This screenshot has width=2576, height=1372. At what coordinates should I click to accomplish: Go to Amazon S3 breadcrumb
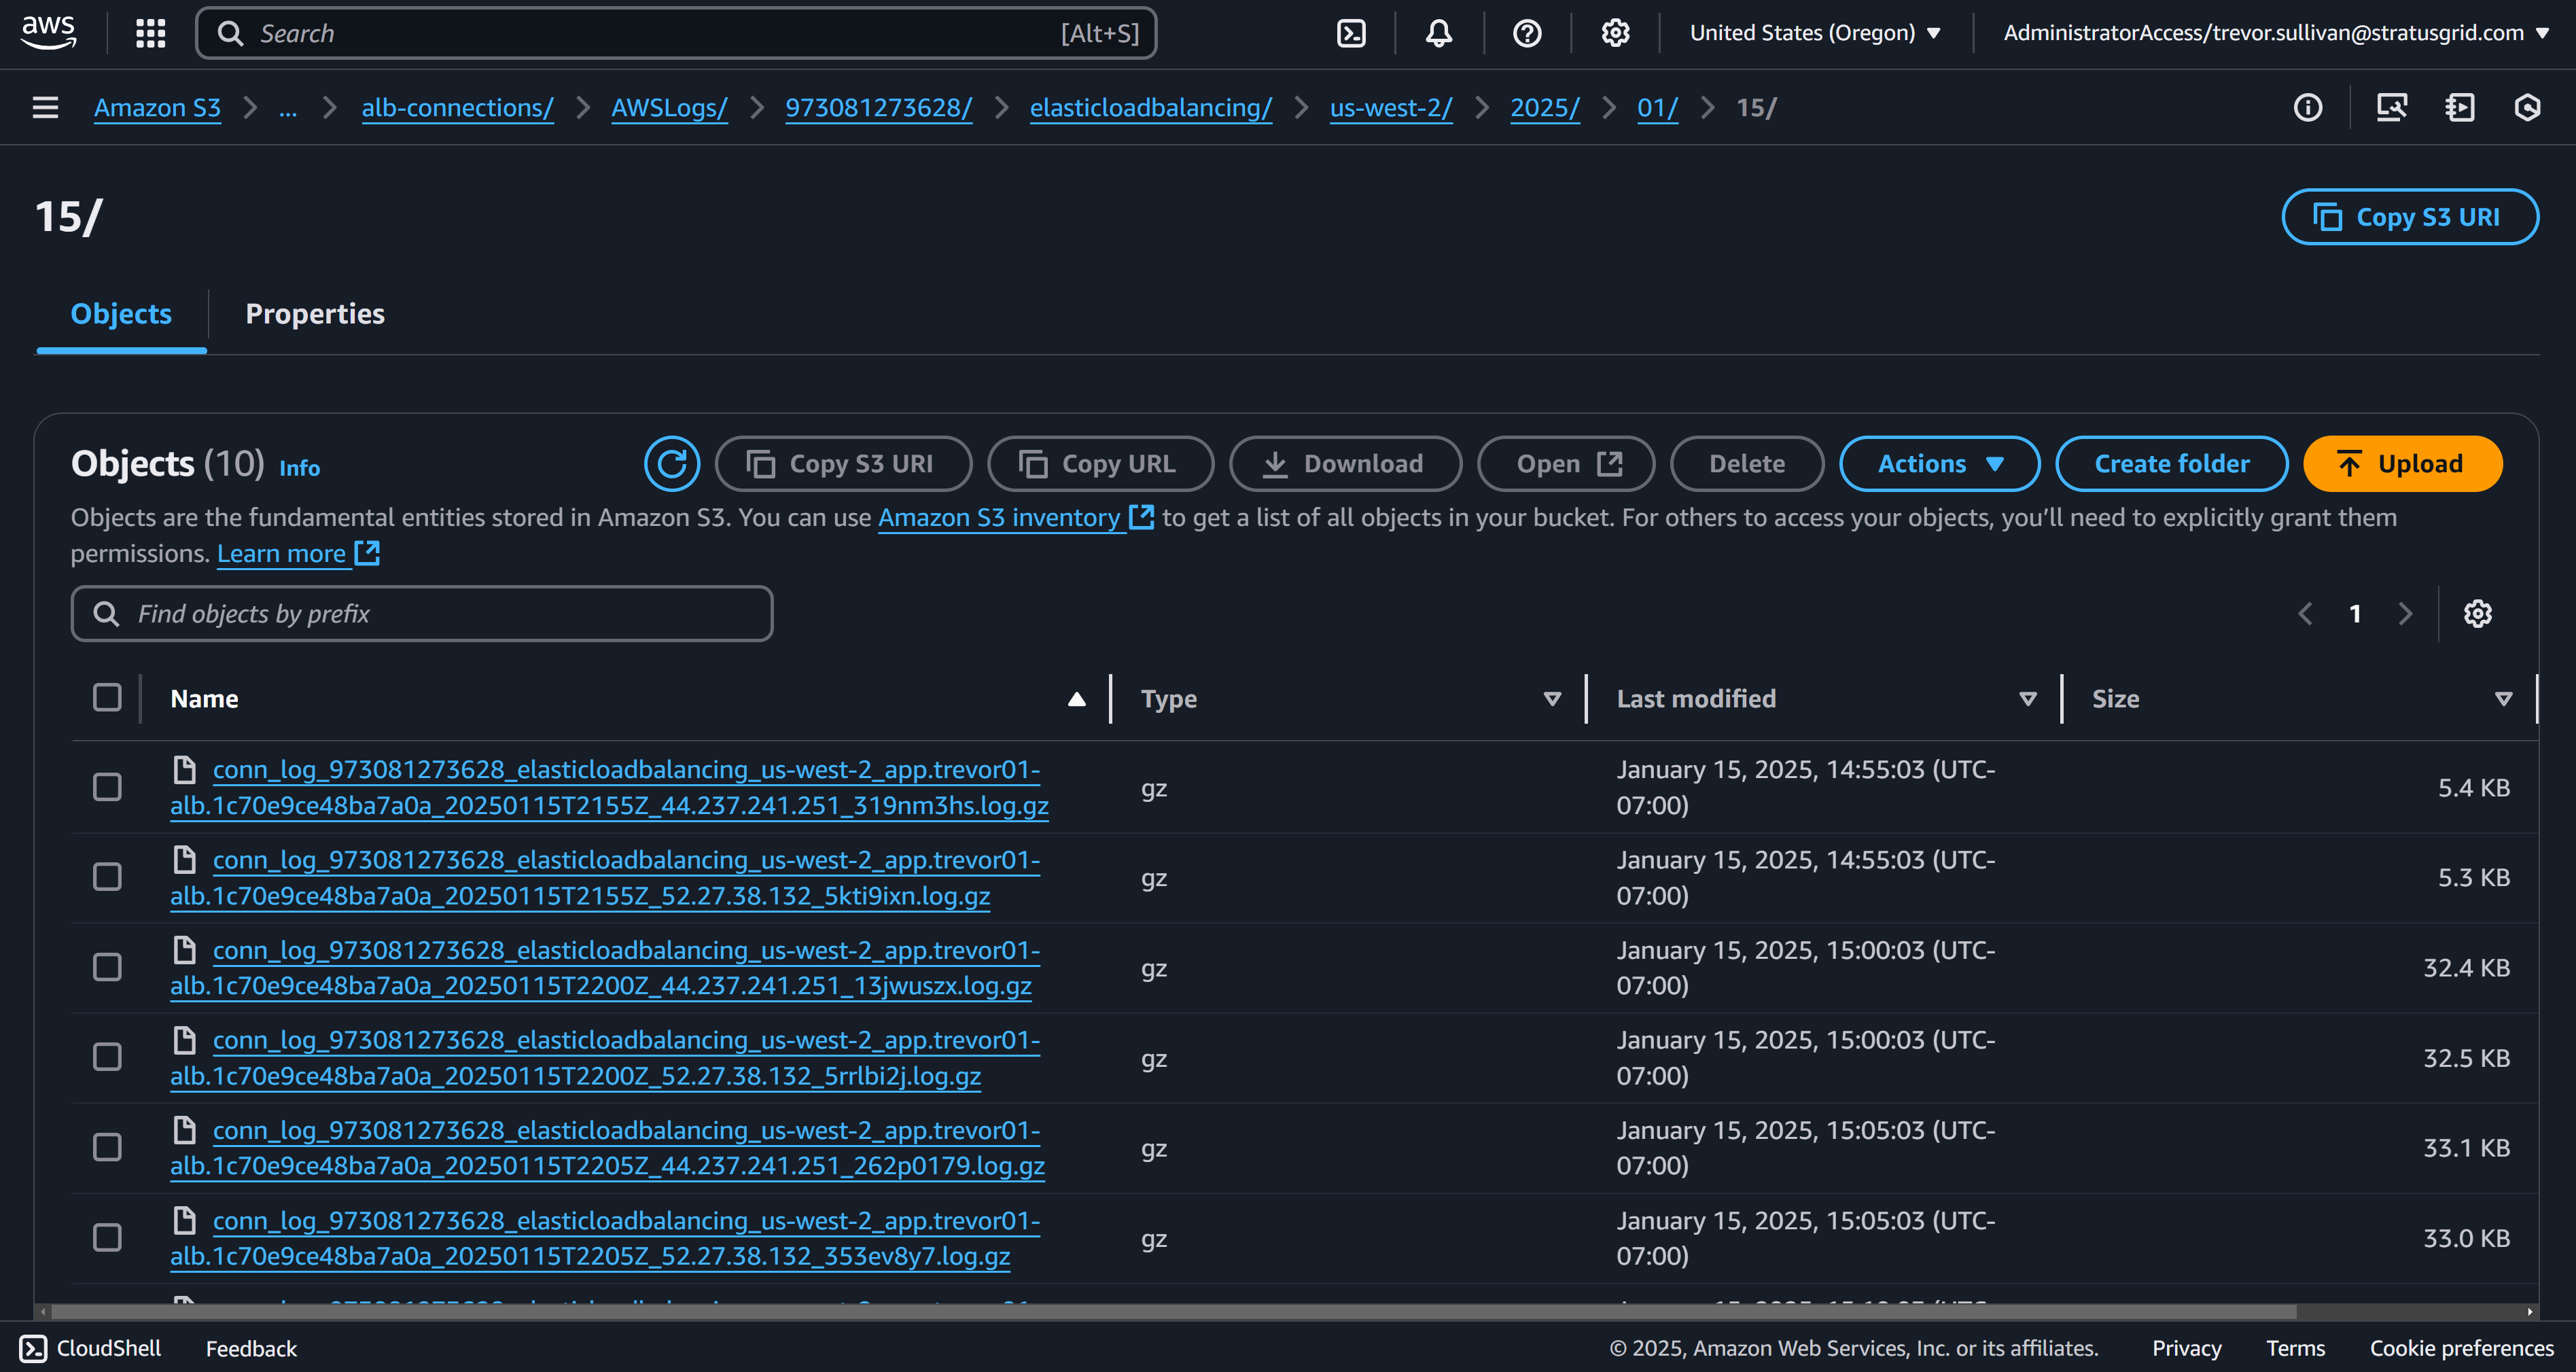coord(157,108)
